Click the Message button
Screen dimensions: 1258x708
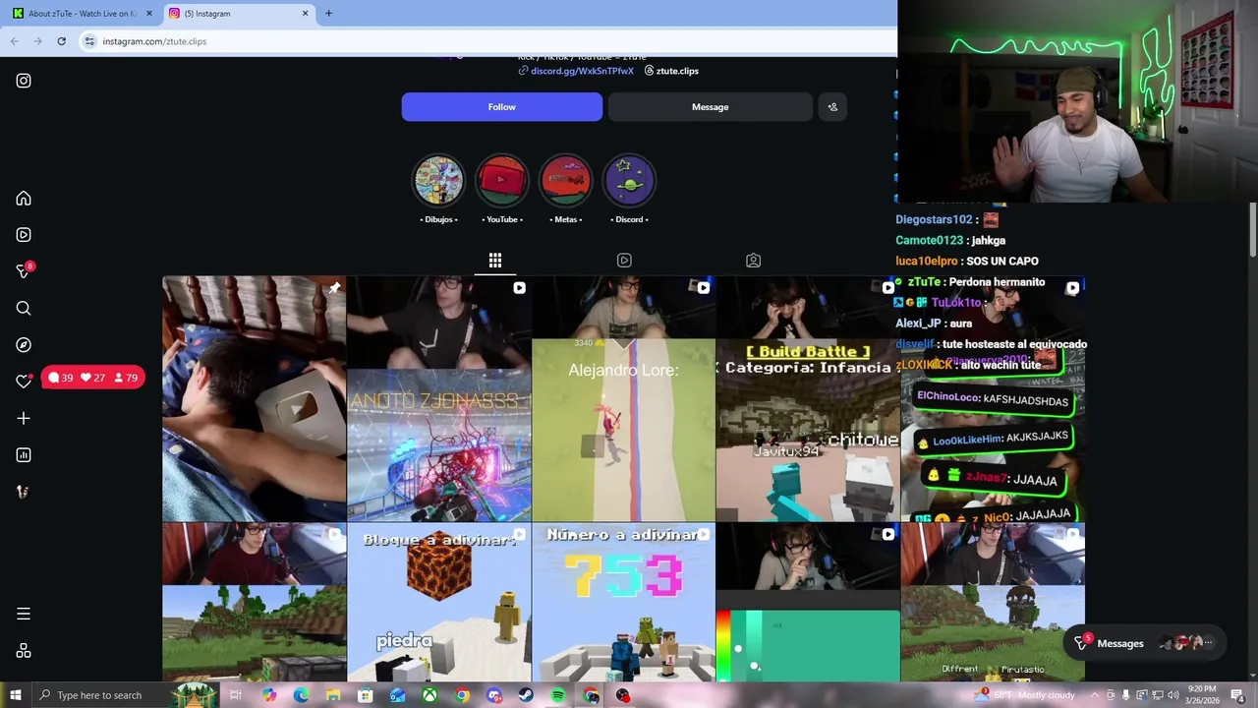pyautogui.click(x=710, y=107)
